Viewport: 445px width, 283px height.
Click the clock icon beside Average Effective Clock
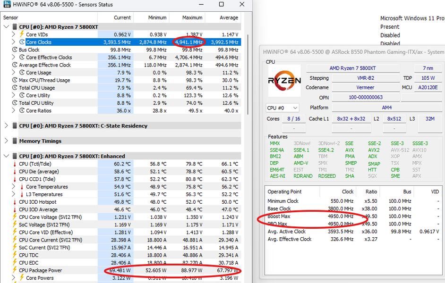[x=15, y=65]
